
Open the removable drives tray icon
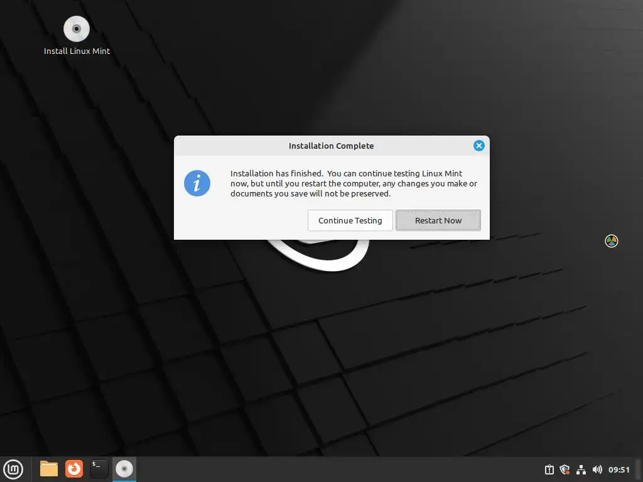pos(549,469)
